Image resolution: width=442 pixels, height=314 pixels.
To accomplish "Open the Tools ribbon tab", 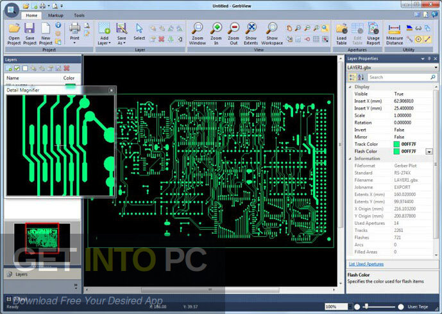I will coord(79,15).
